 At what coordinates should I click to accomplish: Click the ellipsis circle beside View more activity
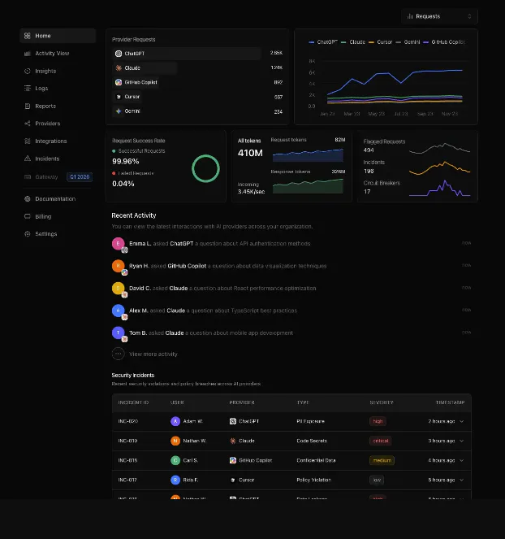pyautogui.click(x=118, y=354)
